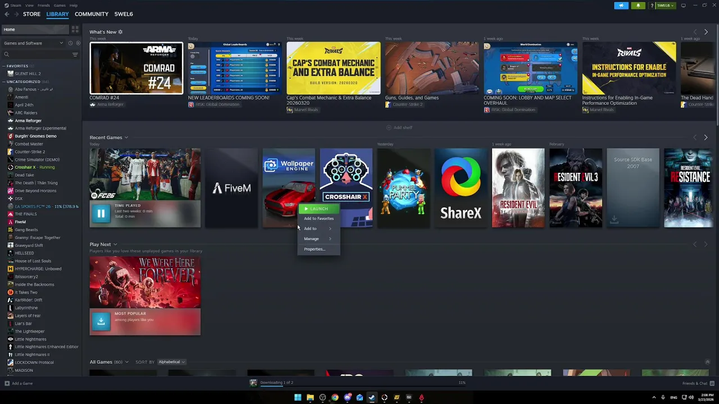Expand the All Games shelf dropdown
The image size is (719, 404).
pyautogui.click(x=127, y=362)
